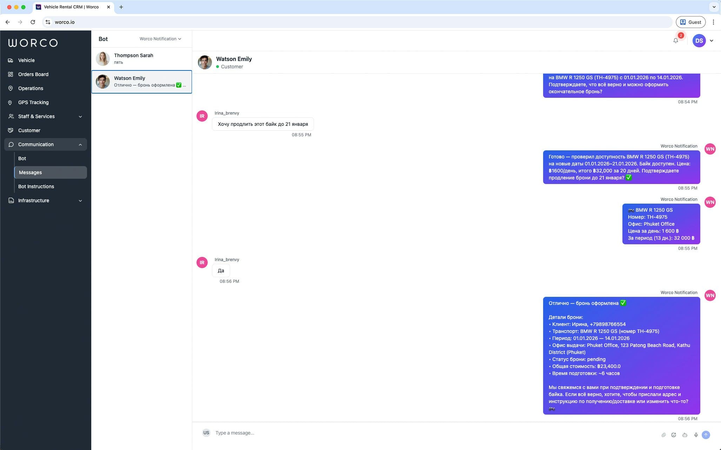Select the Vehicle section icon in sidebar
Image resolution: width=721 pixels, height=450 pixels.
pyautogui.click(x=11, y=60)
